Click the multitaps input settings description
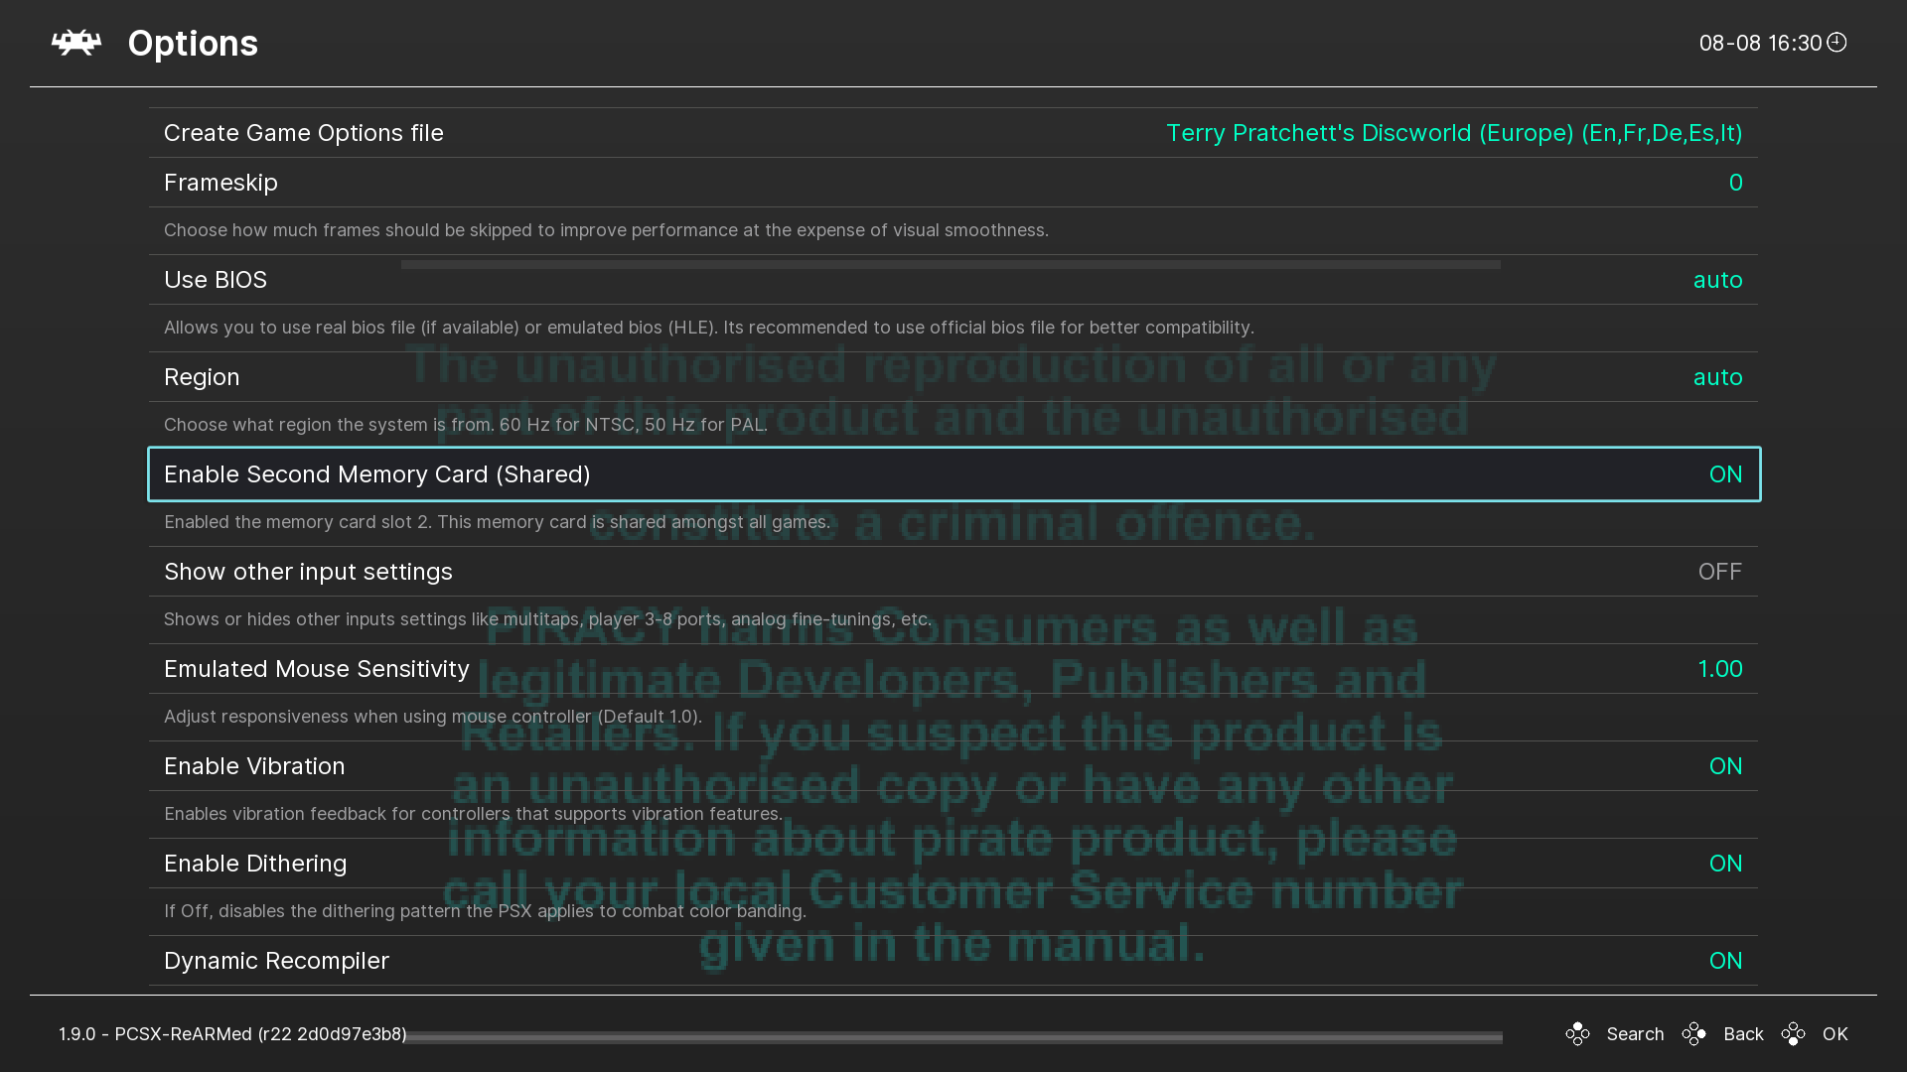The width and height of the screenshot is (1907, 1072). [x=548, y=619]
